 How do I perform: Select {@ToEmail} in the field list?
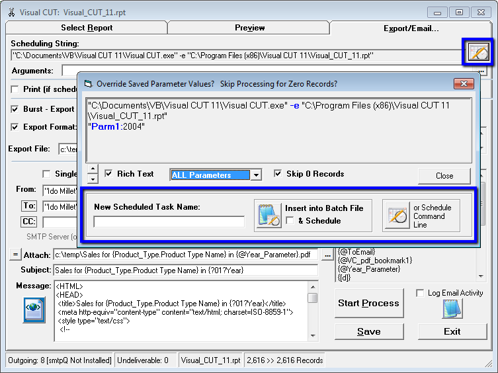point(356,252)
